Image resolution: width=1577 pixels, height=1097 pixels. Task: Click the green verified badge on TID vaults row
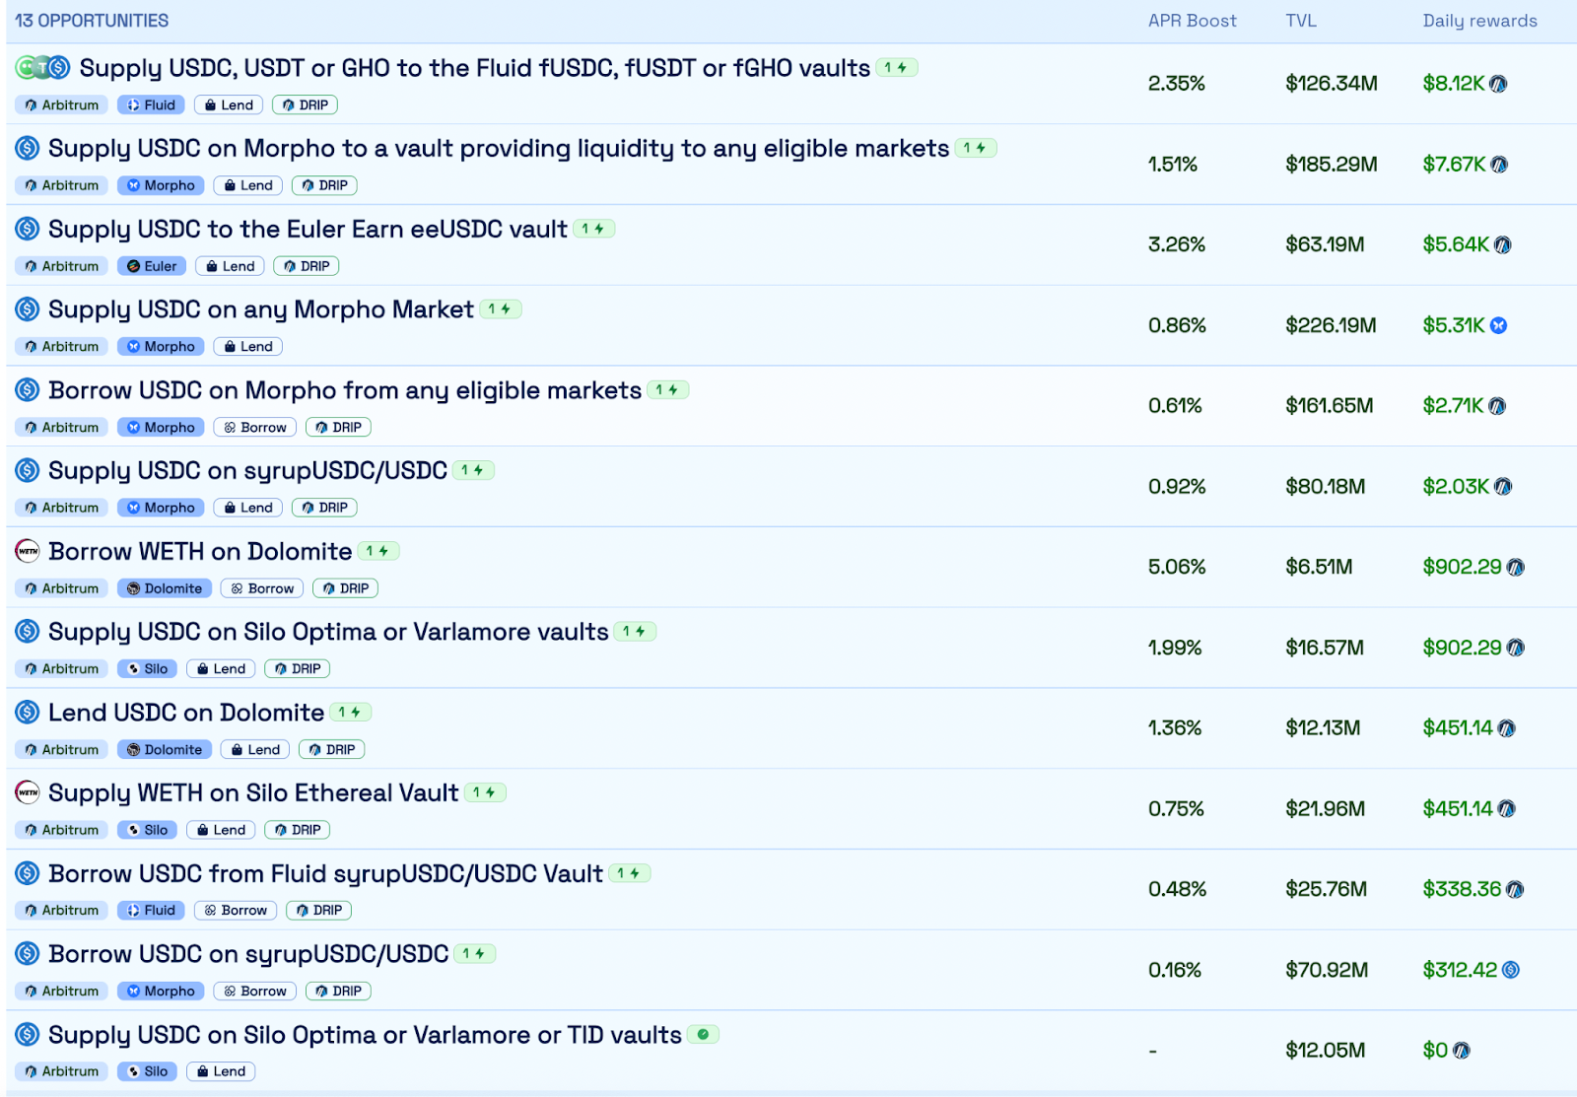[x=703, y=1035]
